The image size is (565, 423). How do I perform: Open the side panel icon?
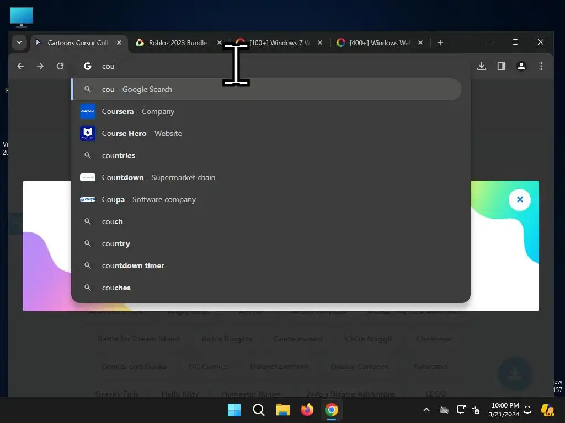[x=502, y=66]
